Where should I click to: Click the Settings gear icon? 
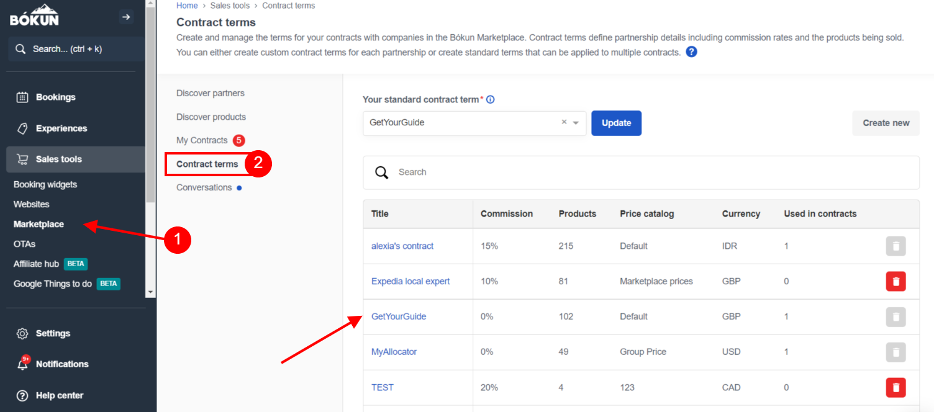point(22,333)
